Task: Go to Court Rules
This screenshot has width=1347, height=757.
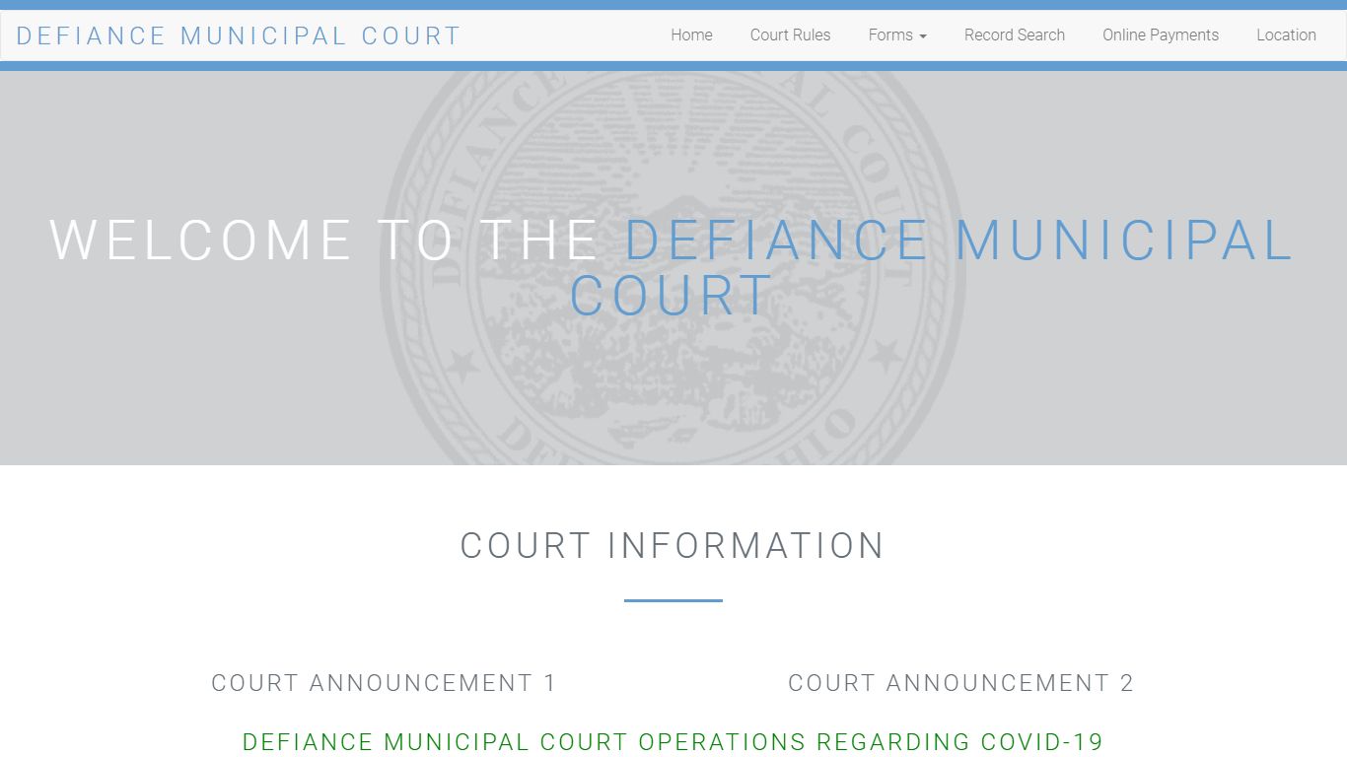Action: coord(790,34)
